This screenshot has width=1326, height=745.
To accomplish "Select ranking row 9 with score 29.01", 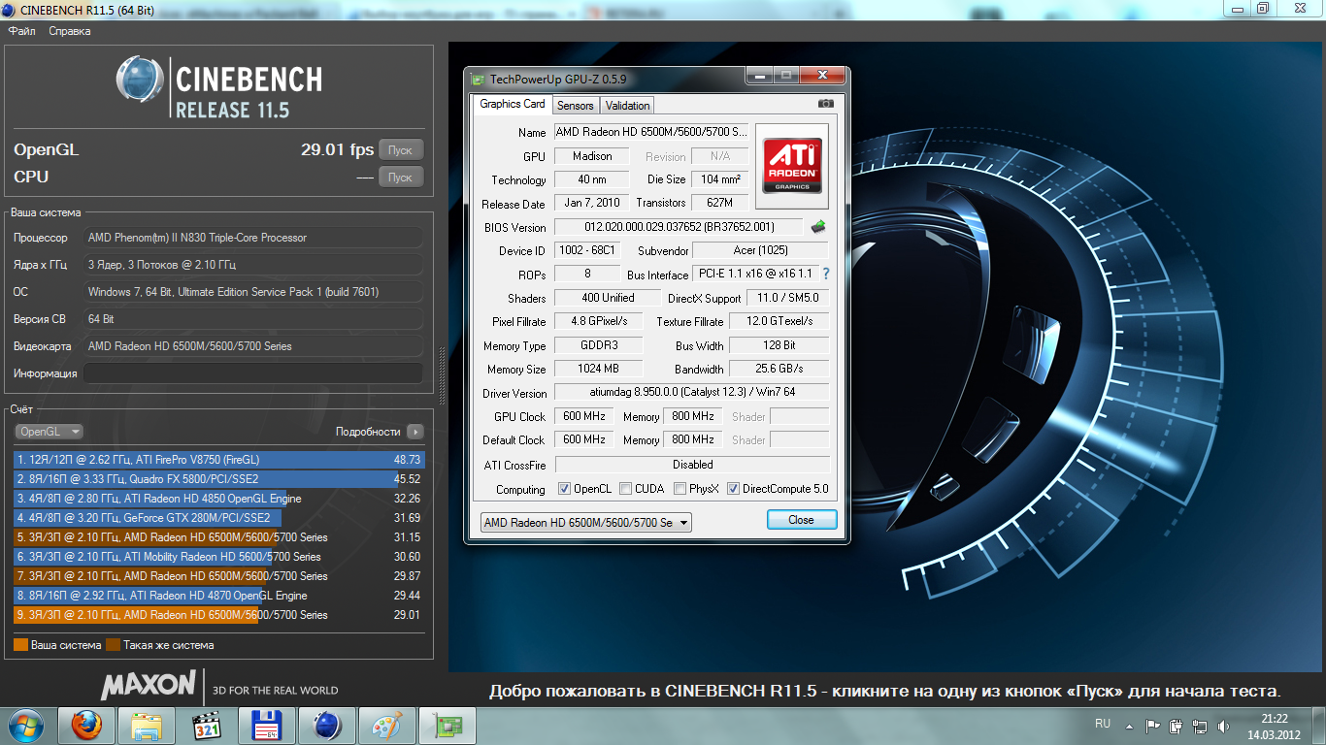I will coord(219,615).
